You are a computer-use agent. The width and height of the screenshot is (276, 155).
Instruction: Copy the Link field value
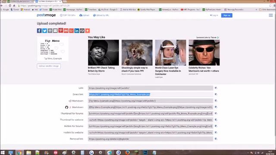[x=216, y=88]
